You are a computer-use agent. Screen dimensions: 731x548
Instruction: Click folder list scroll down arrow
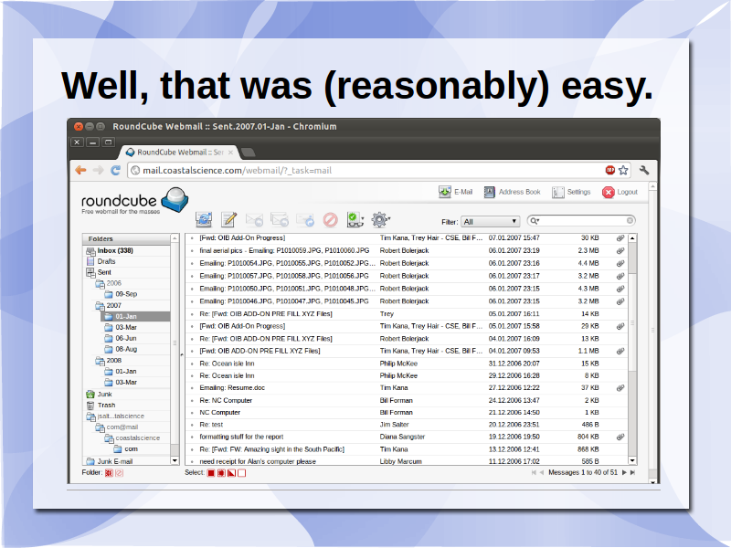point(175,460)
